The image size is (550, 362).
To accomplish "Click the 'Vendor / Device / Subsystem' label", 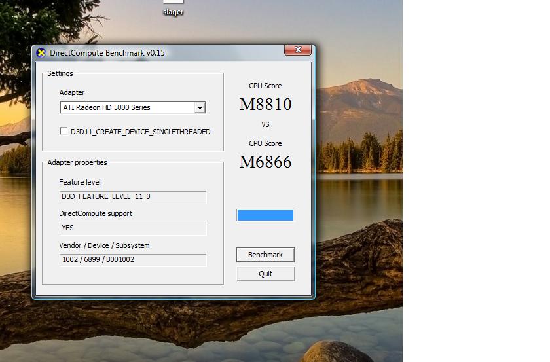I will pyautogui.click(x=104, y=245).
